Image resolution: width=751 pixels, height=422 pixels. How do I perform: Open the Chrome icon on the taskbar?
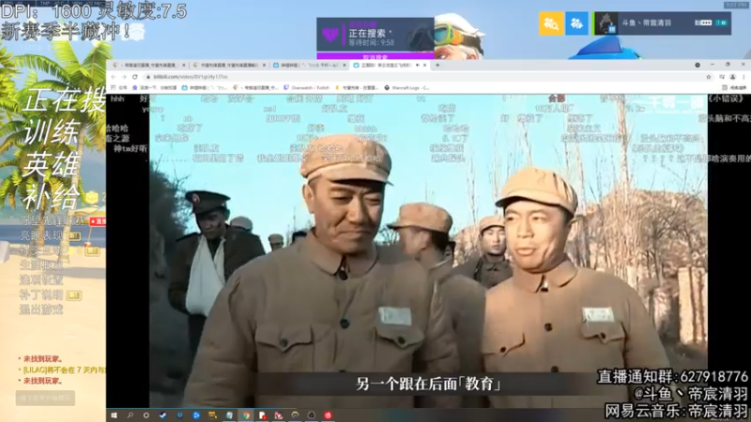[246, 415]
